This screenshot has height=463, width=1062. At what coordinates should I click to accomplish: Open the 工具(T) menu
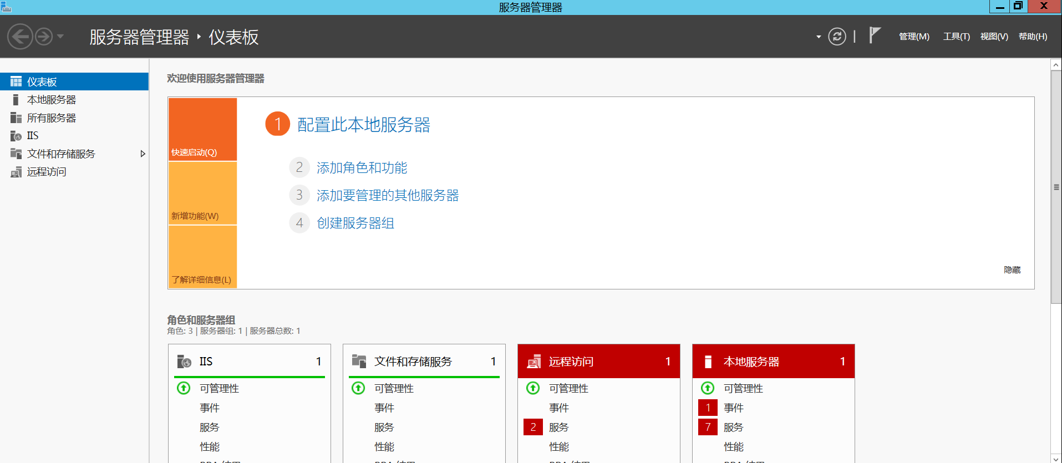click(x=957, y=37)
